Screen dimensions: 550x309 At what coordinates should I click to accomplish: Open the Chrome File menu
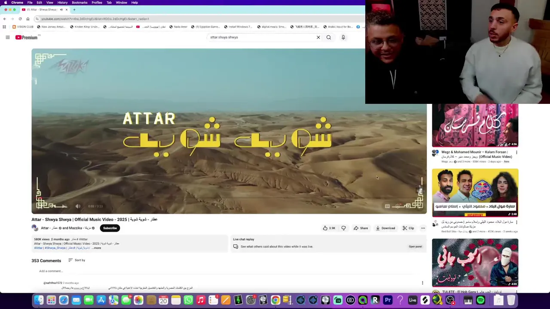30,3
